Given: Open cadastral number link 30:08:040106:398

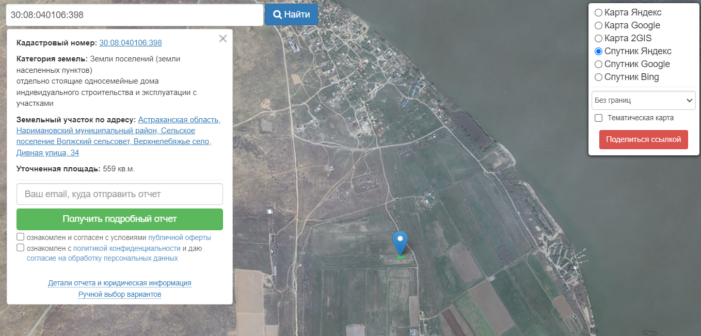Looking at the screenshot, I should [131, 43].
